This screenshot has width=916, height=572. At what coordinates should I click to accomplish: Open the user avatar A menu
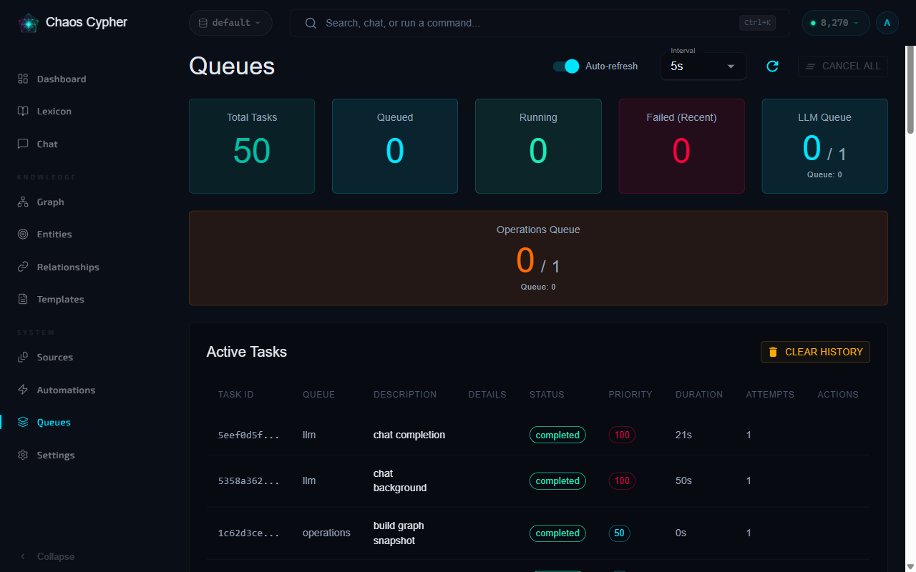pos(887,23)
